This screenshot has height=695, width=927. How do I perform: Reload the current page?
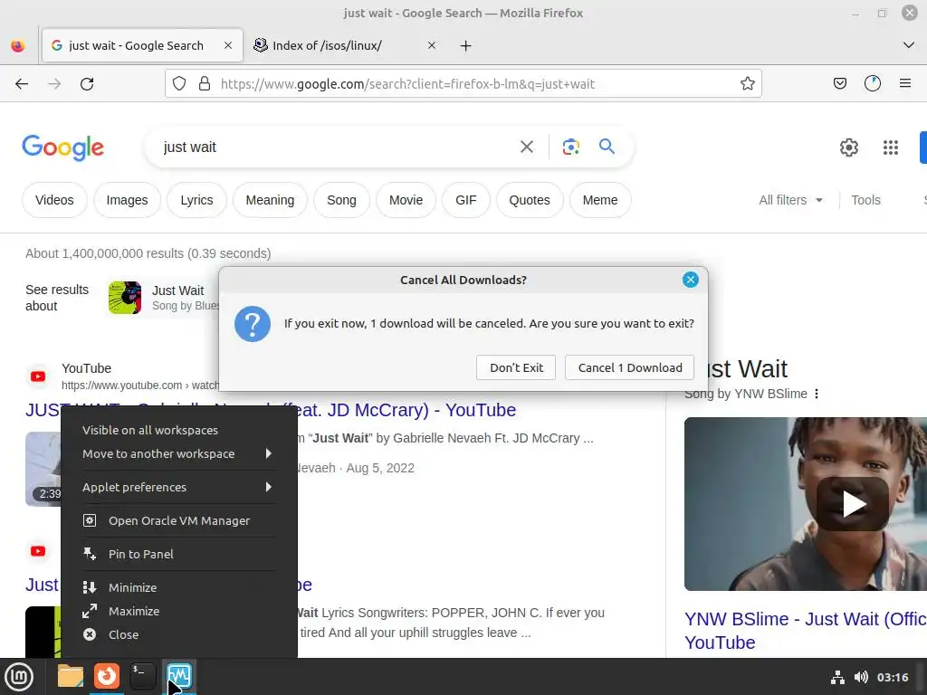[87, 84]
